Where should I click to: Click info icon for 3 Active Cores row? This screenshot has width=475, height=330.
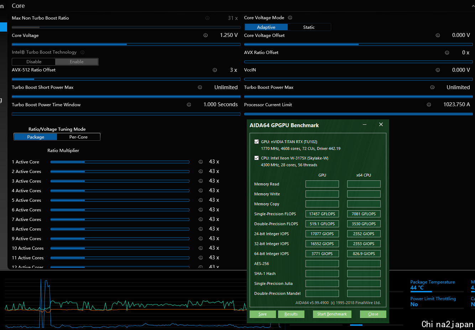[x=200, y=181]
